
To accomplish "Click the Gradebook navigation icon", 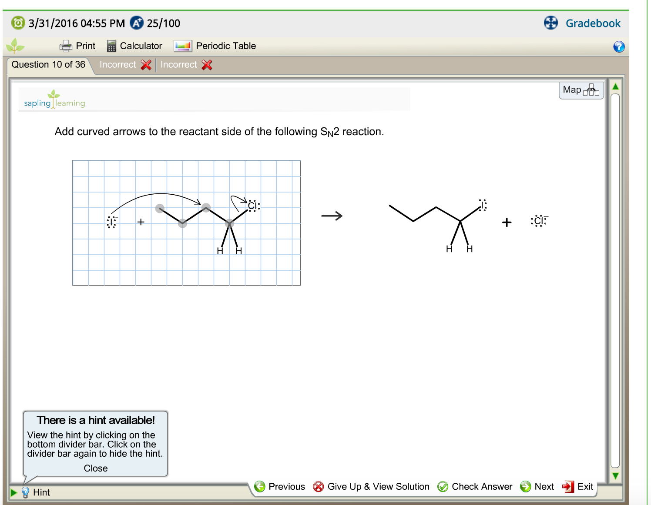I will 550,23.
